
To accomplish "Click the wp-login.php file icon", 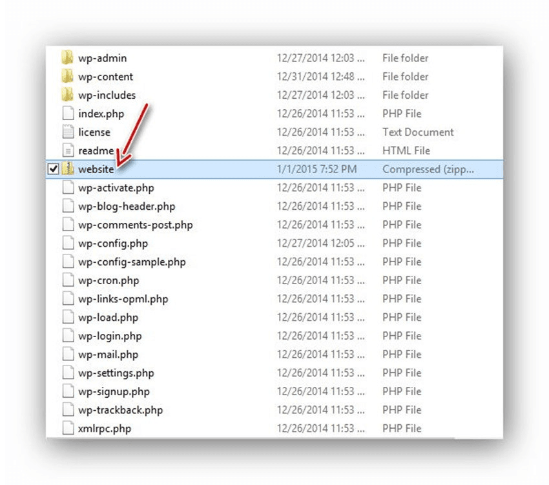I will (68, 336).
